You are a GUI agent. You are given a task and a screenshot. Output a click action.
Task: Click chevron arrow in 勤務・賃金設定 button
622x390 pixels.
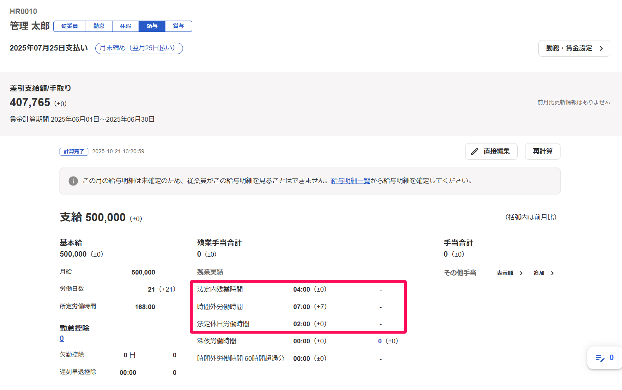pos(601,49)
